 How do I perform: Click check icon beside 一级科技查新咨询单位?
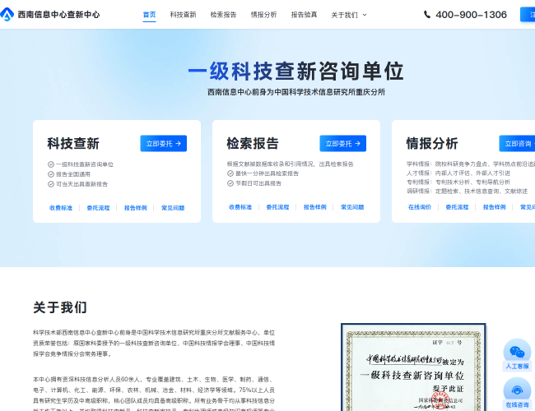[x=51, y=164]
